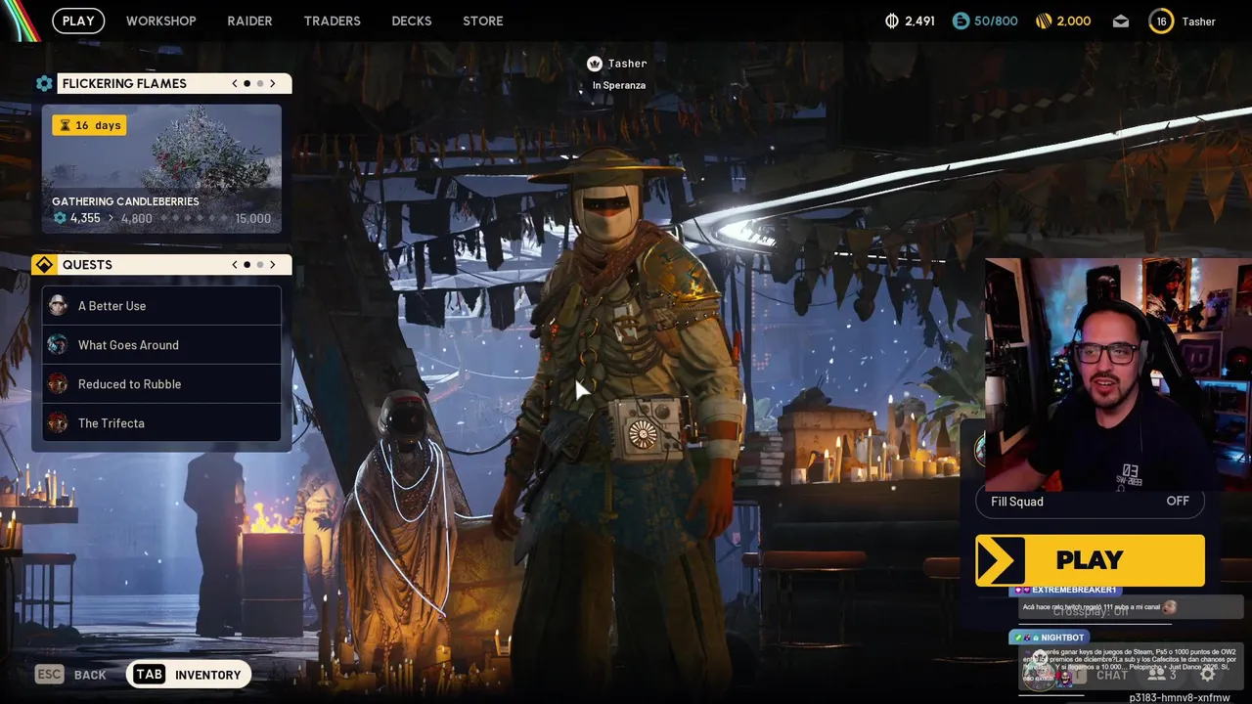
Task: Click the blue Cred icon beside 50/800
Action: [x=961, y=21]
